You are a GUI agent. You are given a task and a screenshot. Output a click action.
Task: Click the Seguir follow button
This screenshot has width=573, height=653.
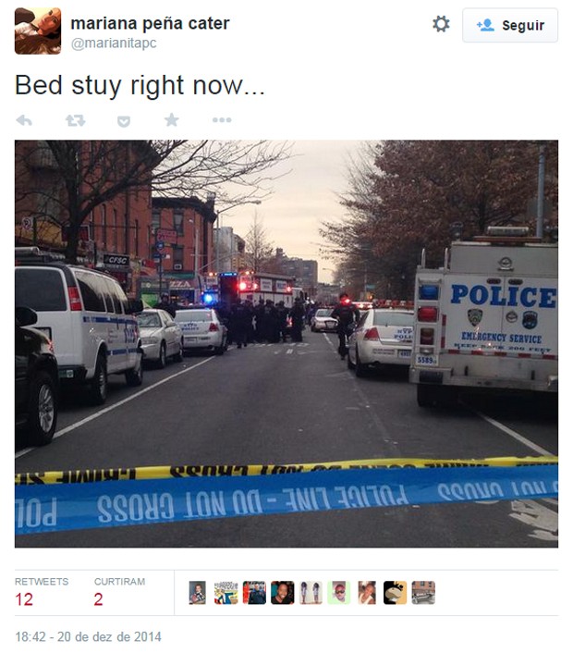(x=510, y=25)
